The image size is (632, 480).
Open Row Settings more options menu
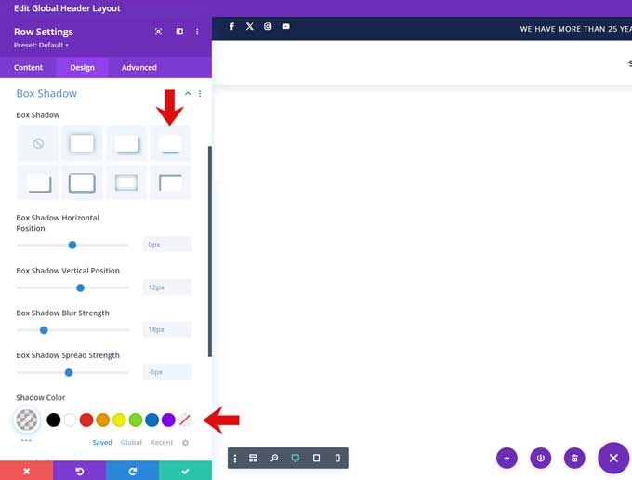tap(197, 32)
